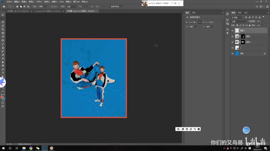Open the 图像(I) menu
Viewport: 270px width, 151px height.
24,2
